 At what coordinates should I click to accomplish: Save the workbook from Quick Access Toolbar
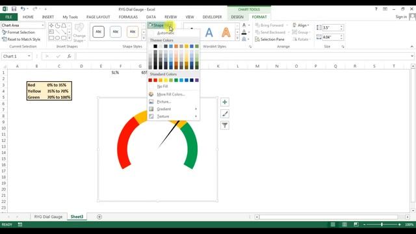14,9
